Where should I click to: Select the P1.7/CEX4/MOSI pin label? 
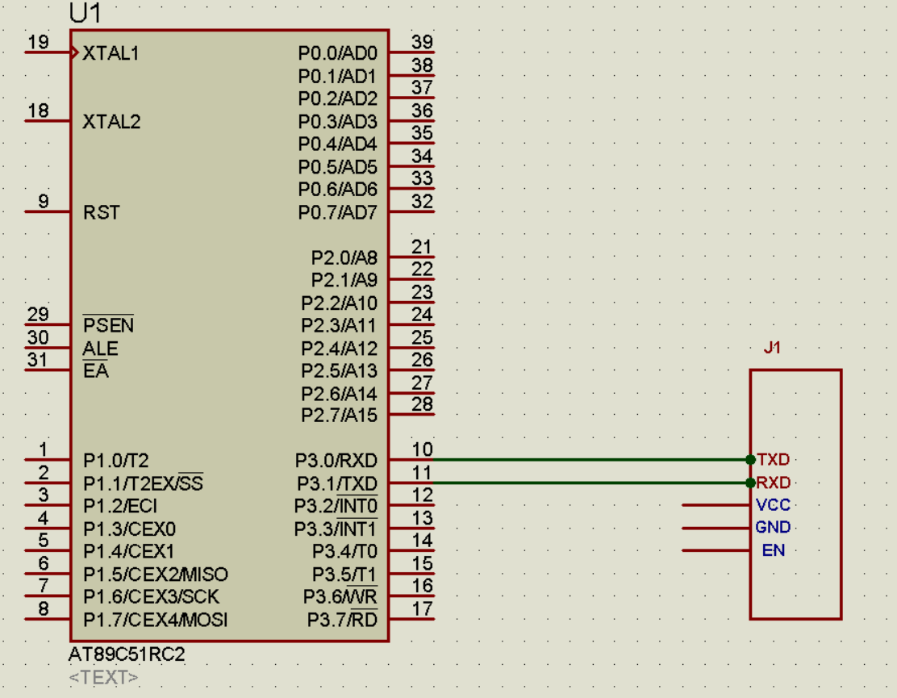155,620
